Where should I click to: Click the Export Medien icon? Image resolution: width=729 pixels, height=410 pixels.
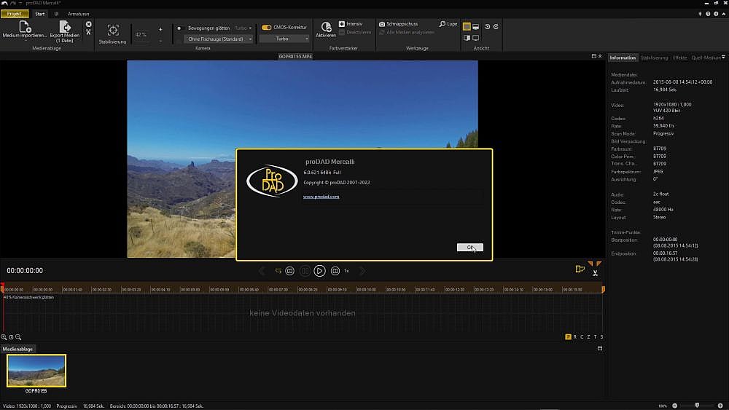click(65, 27)
